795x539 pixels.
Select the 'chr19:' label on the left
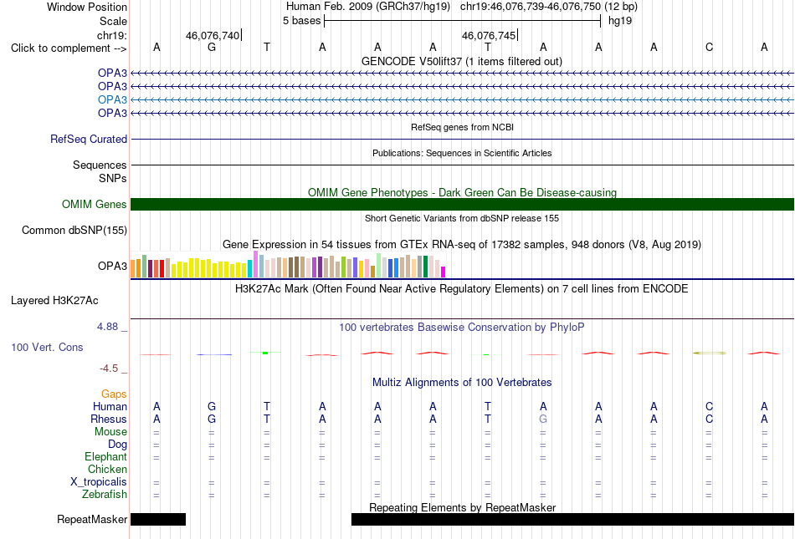112,35
